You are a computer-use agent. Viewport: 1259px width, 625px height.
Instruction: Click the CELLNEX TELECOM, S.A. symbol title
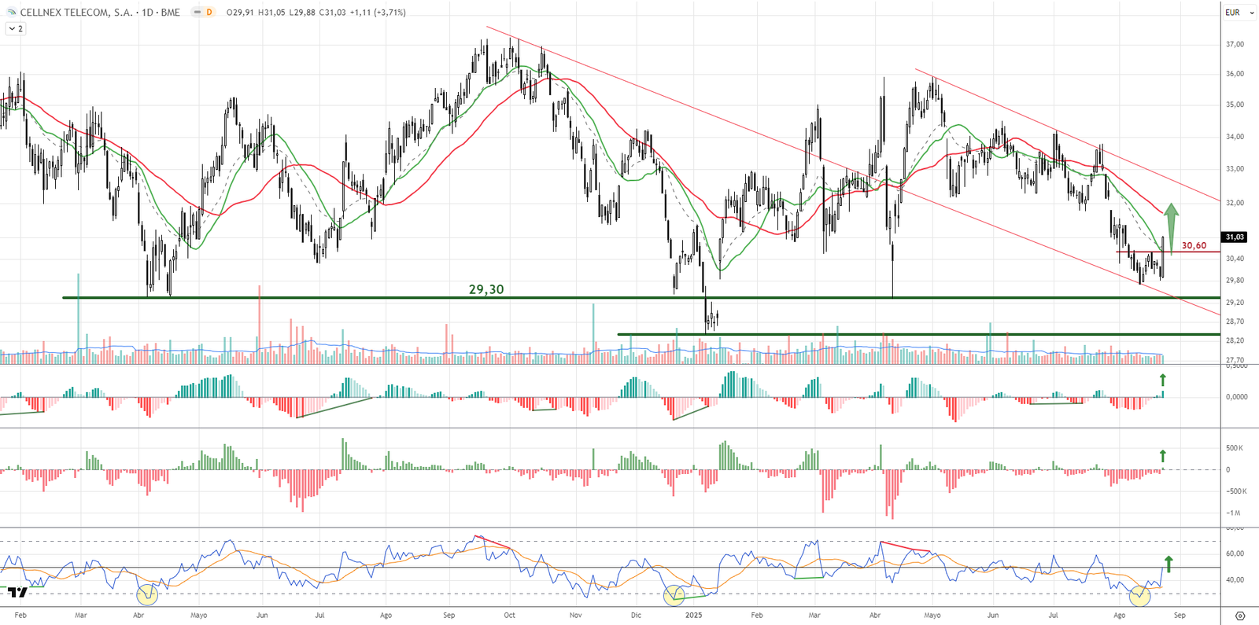[x=76, y=13]
